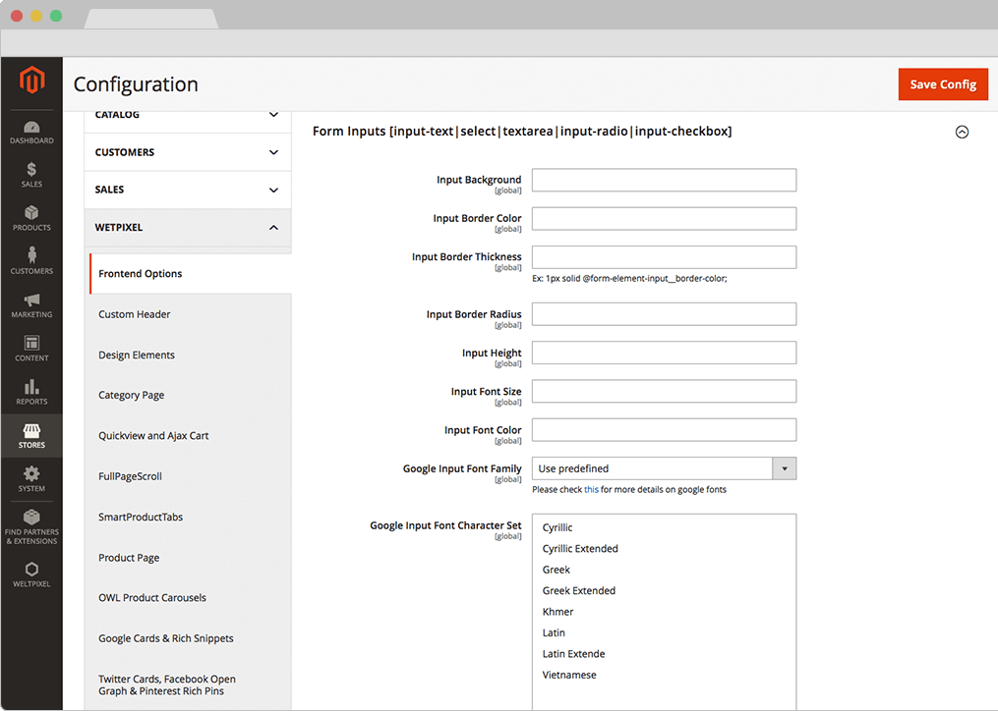Viewport: 998px width, 711px height.
Task: Open the Marketing megaphone icon
Action: [x=31, y=301]
